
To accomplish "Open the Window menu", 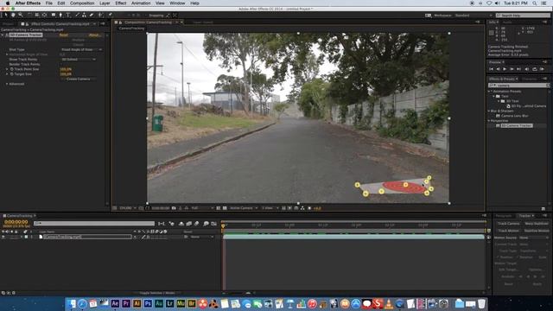I will coord(177,3).
